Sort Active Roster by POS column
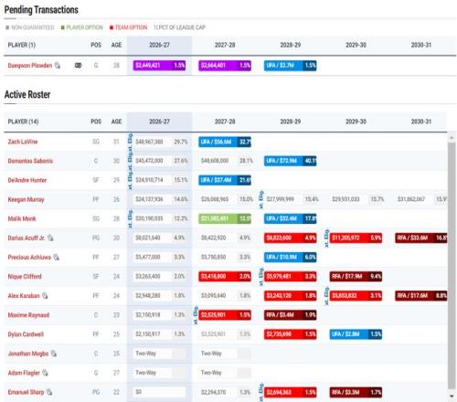Viewport: 457px width, 402px height. [x=96, y=122]
